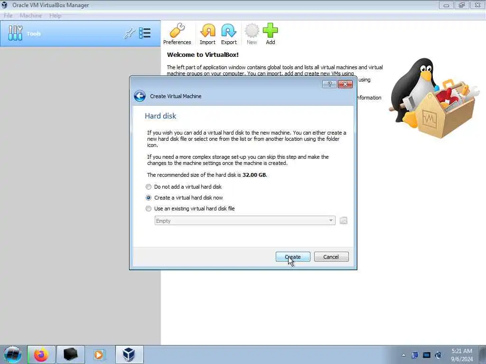This screenshot has height=364, width=486.
Task: Click the VirtualBox taskbar icon
Action: [129, 355]
